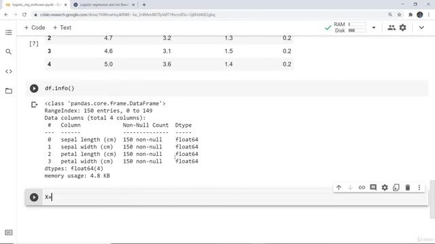Click value 1.5 in table row 3
This screenshot has height=244, width=435.
tap(228, 52)
